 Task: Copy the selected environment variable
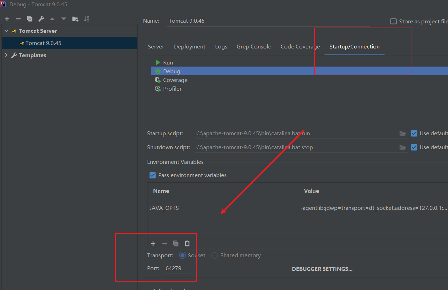point(176,244)
